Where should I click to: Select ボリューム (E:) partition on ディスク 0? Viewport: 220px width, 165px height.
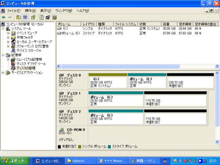click(147, 81)
